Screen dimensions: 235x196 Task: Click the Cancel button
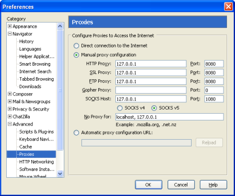coord(181,185)
